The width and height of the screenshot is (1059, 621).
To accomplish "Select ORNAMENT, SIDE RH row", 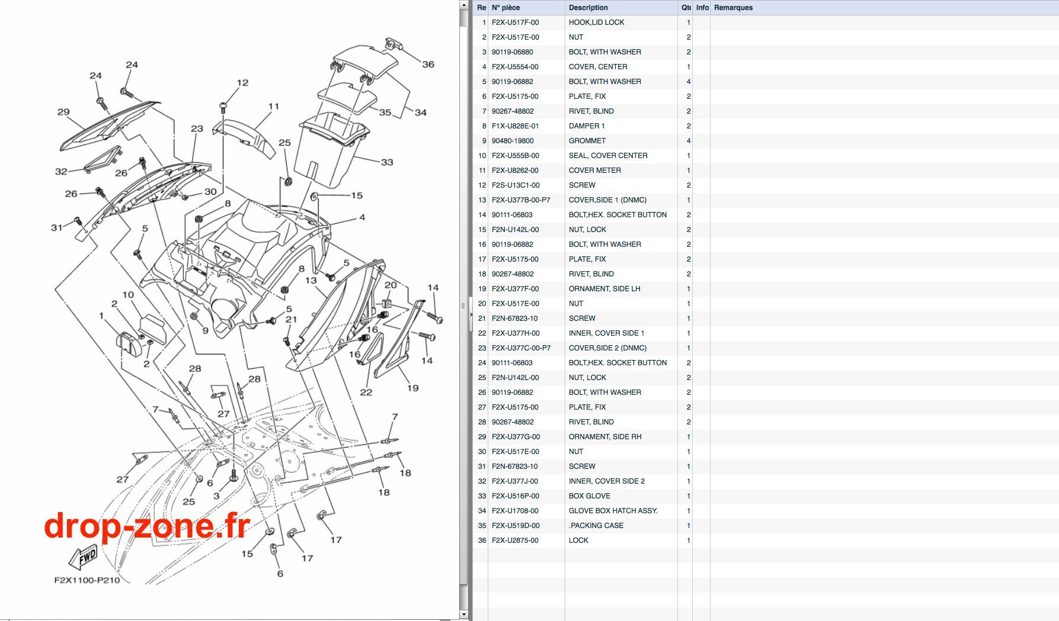I will (766, 437).
